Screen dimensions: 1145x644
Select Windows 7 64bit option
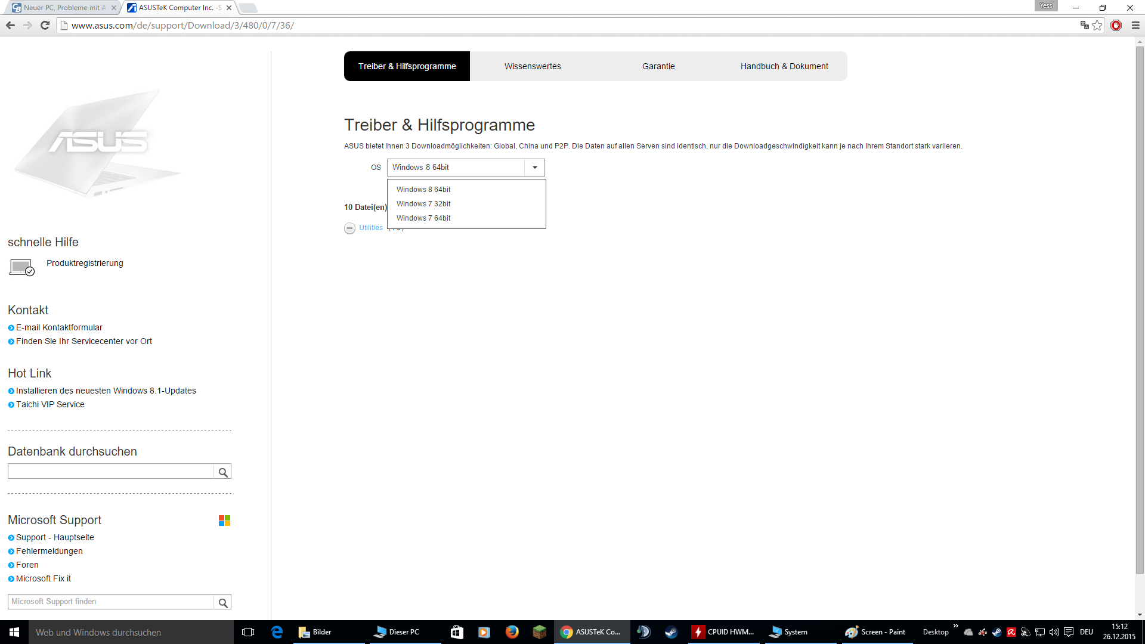click(x=423, y=218)
